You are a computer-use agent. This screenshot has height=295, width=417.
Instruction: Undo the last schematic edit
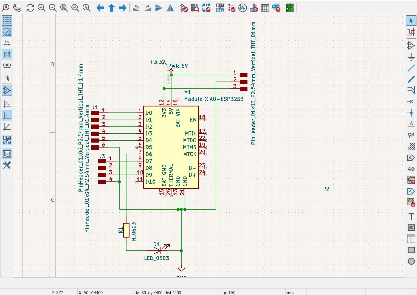[136, 8]
